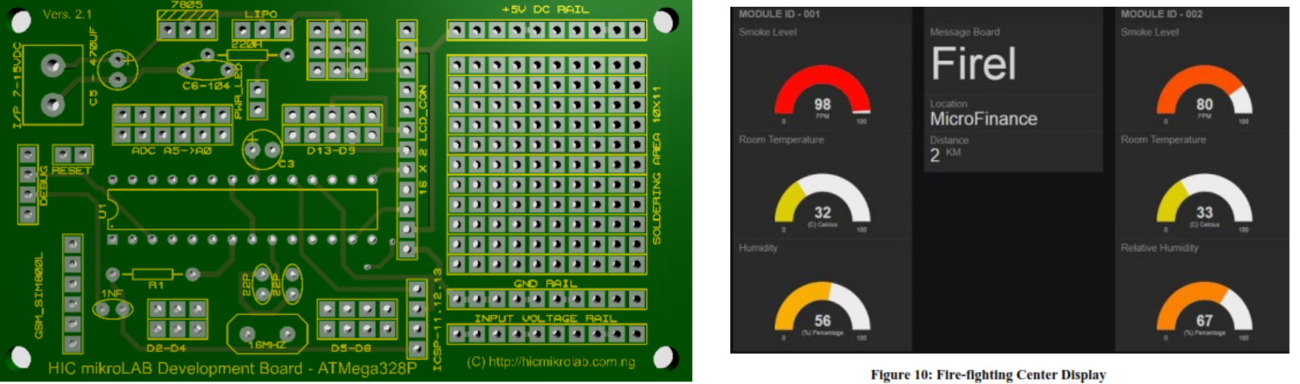
Task: Click the LIPO header pins
Action: point(262,30)
